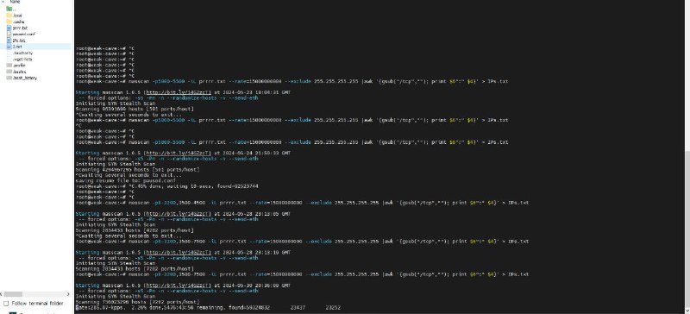The width and height of the screenshot is (690, 314).
Task: Open the .local folder icon
Action: tap(9, 15)
